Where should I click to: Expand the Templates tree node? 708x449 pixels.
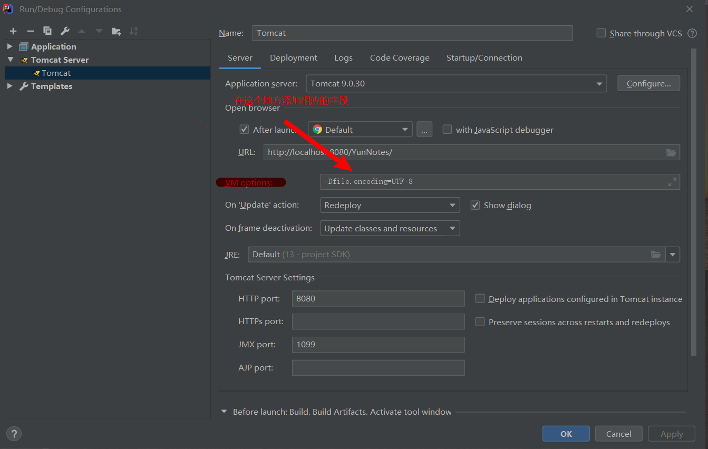[9, 86]
